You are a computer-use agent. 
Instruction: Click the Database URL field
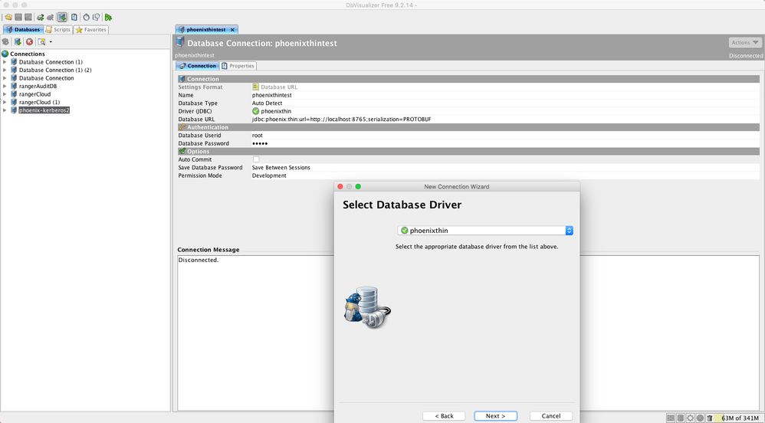pyautogui.click(x=337, y=120)
